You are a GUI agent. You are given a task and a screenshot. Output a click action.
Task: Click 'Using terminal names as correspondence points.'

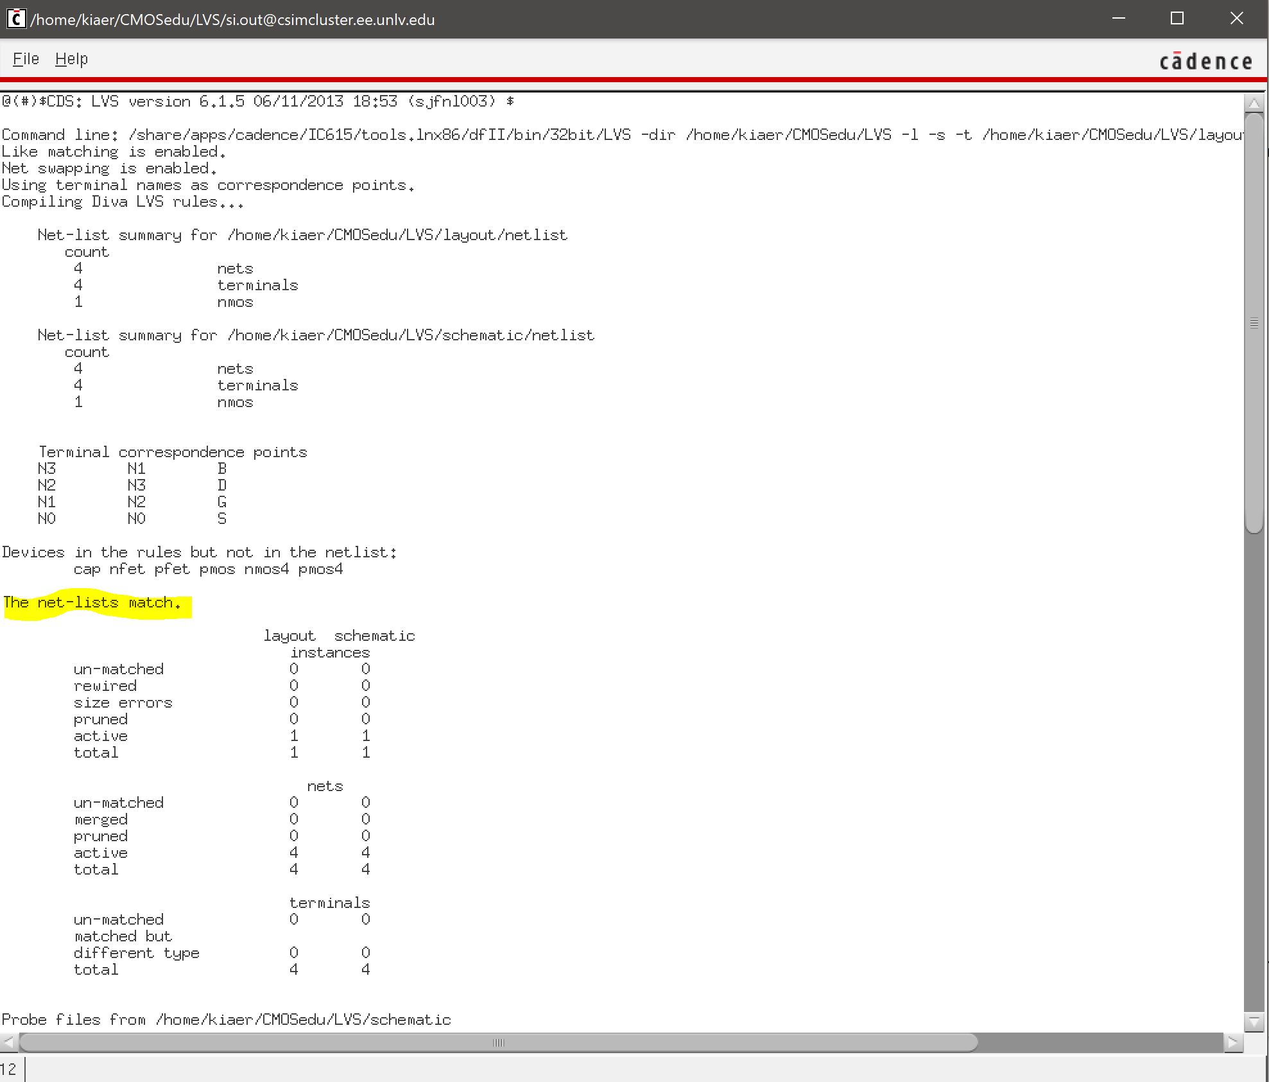click(208, 185)
